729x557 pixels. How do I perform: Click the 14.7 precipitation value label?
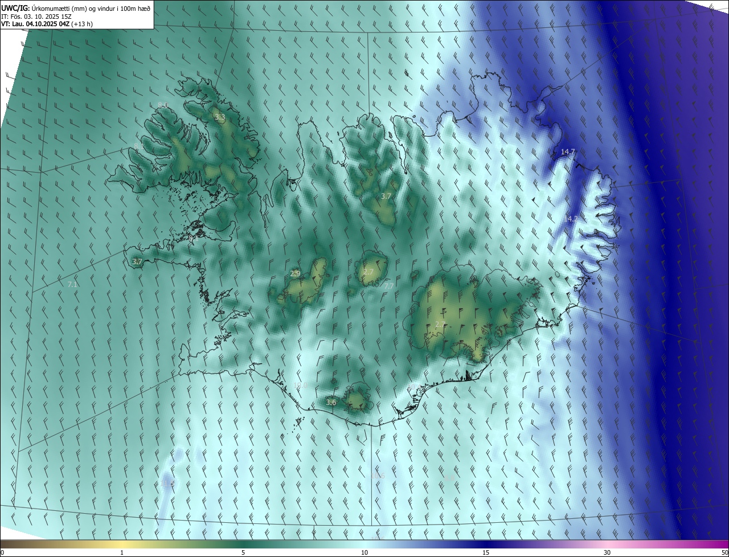(x=568, y=151)
